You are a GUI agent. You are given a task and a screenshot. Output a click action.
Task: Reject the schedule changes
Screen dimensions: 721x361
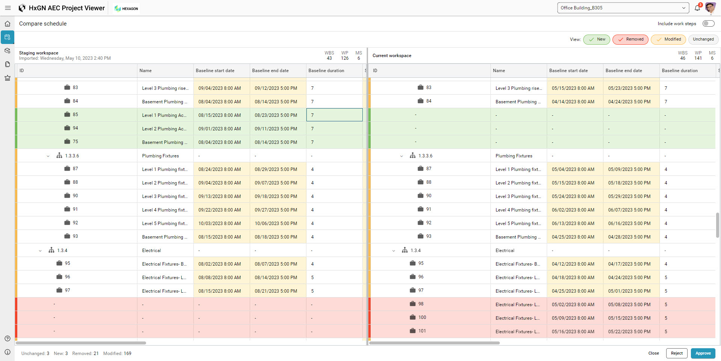677,353
